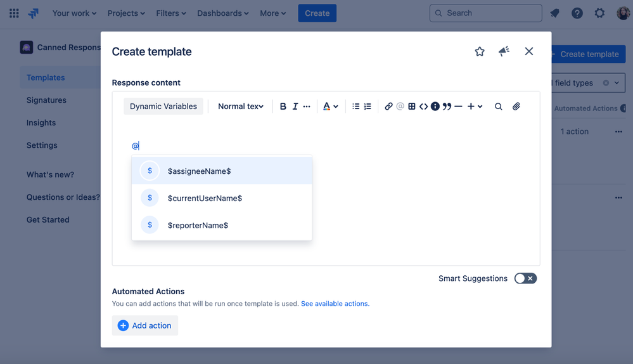Click the blue Create button
Screen dimensions: 633x364
pyautogui.click(x=317, y=13)
